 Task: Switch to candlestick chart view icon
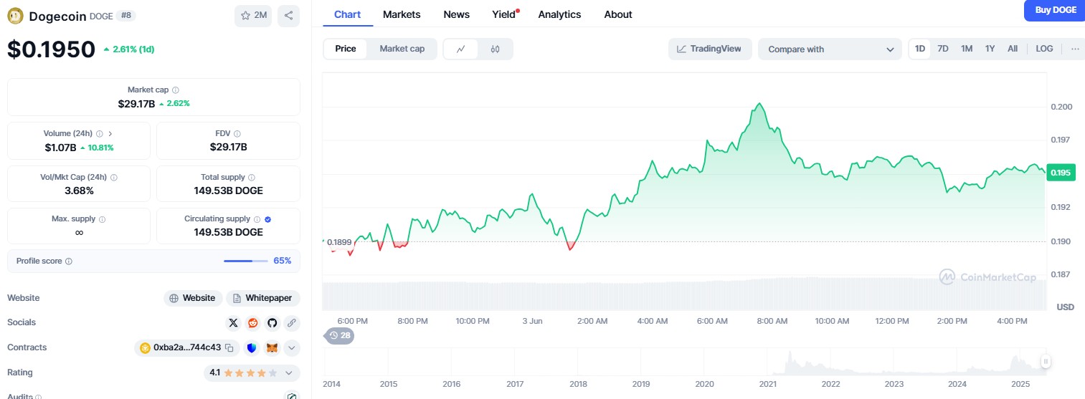coord(495,49)
